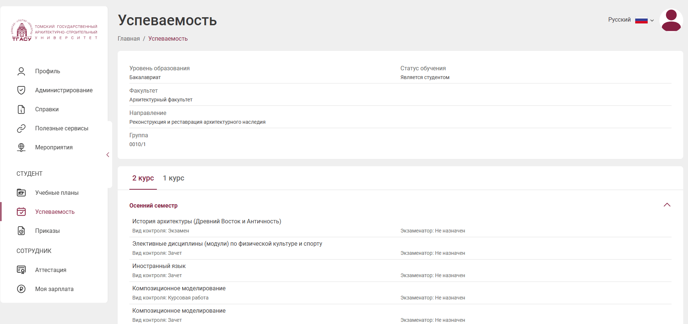The image size is (688, 324).
Task: Click the Administration shield icon
Action: point(21,90)
